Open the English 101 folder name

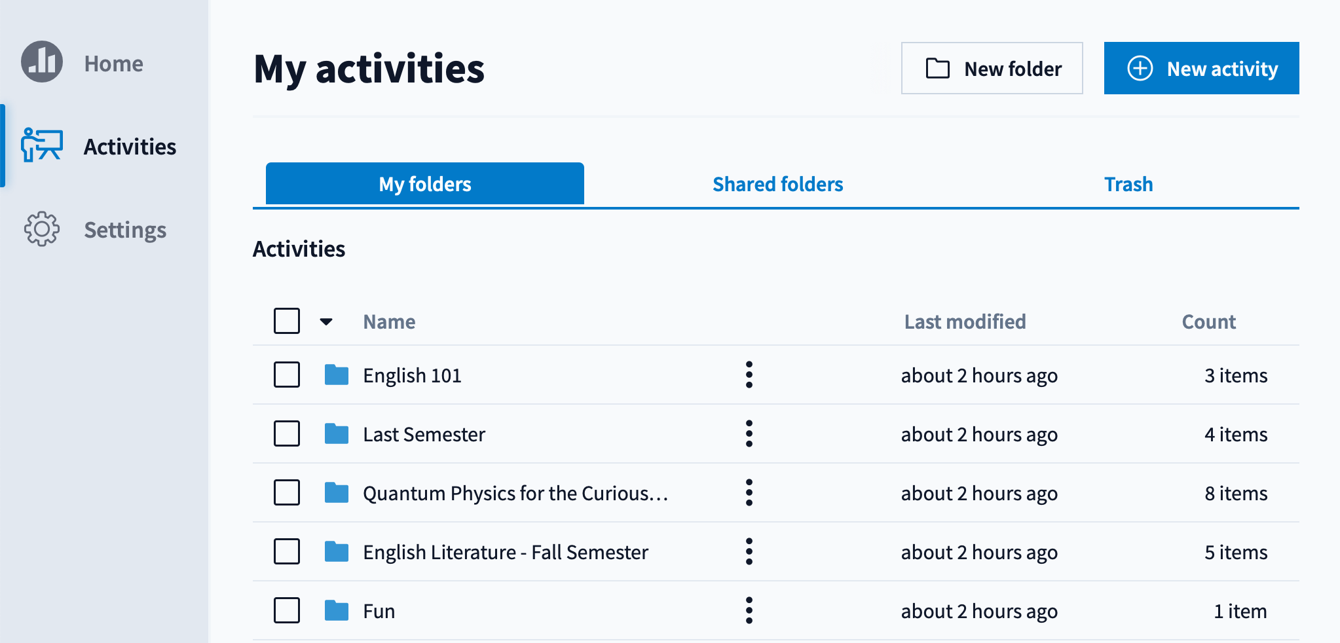(412, 375)
